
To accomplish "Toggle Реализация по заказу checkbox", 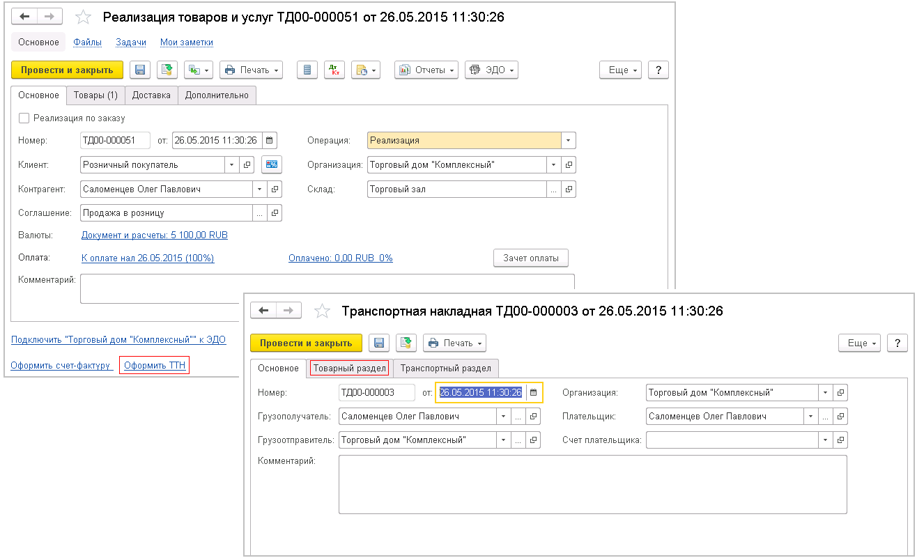I will pyautogui.click(x=24, y=118).
